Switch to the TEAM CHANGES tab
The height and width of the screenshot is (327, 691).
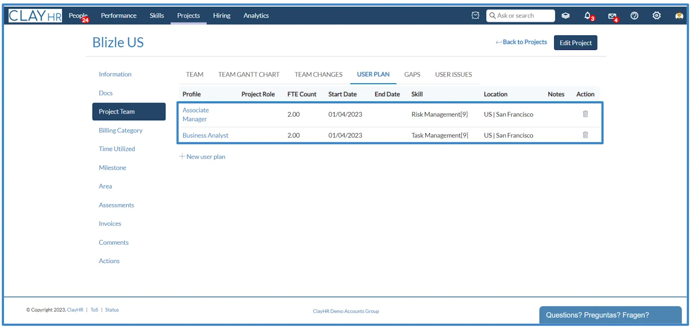click(319, 75)
